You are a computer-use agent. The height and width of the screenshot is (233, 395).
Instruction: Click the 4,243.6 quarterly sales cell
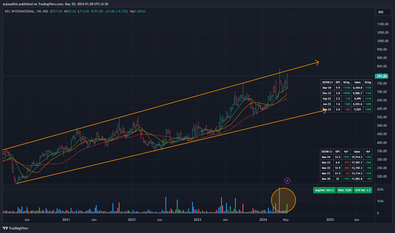[358, 104]
